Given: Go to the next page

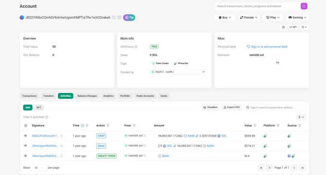Looking at the screenshot, I should [x=294, y=168].
